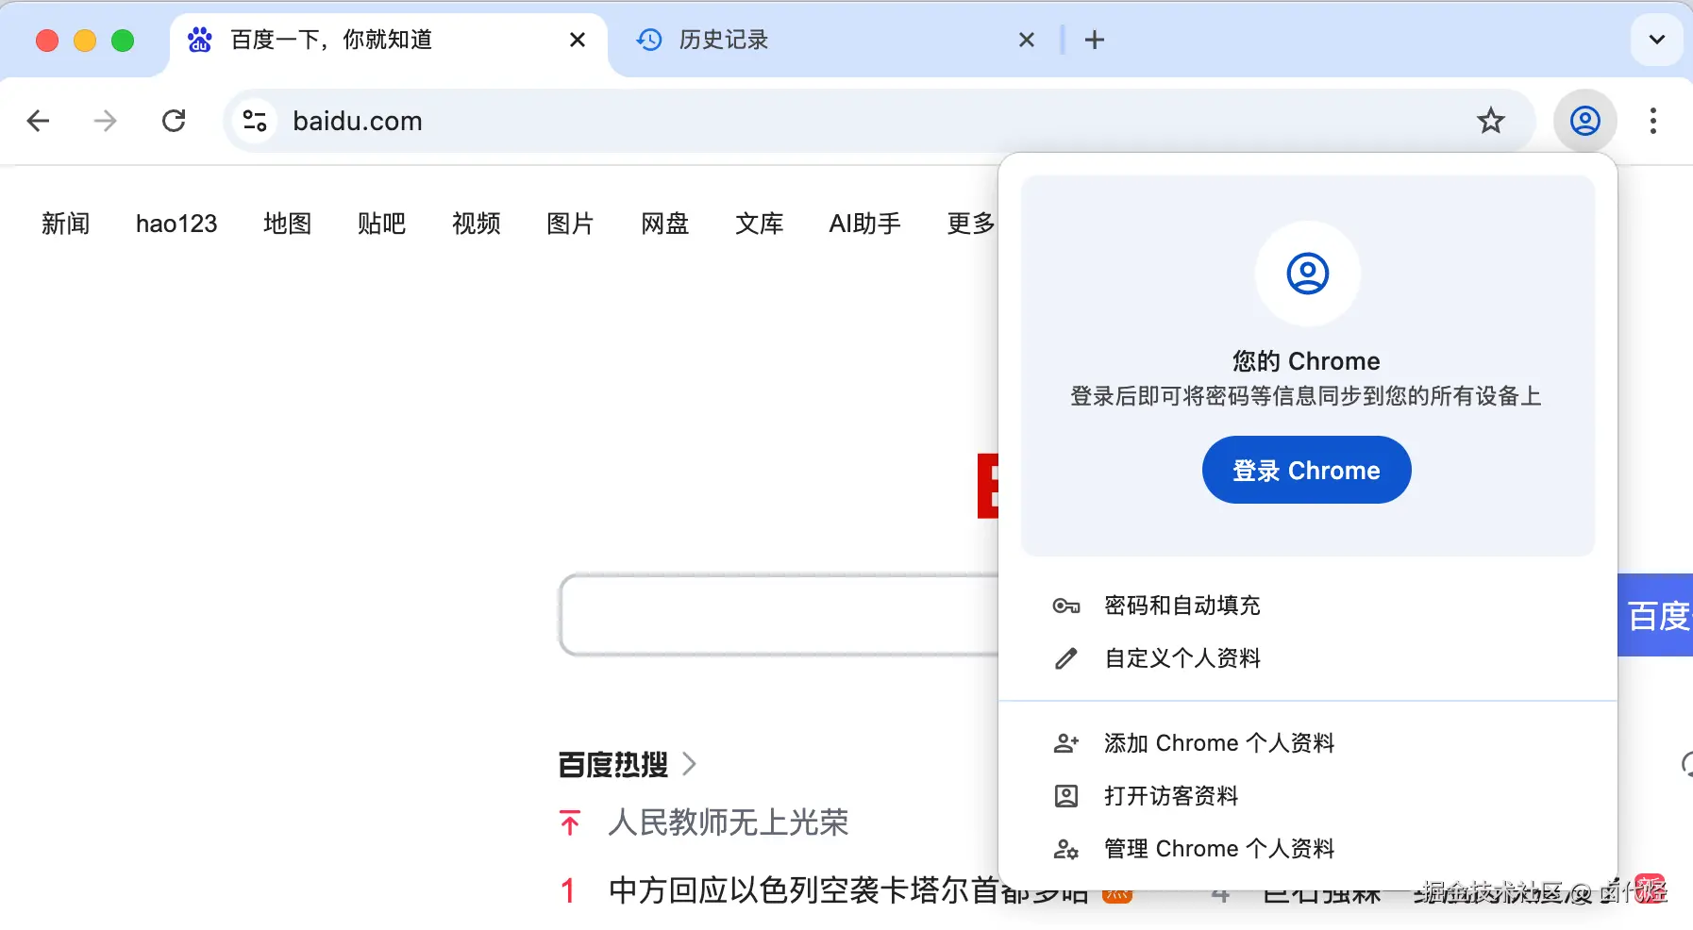Click the 管理 Chrome 个人资料 icon
Viewport: 1693px width, 930px height.
click(1067, 849)
